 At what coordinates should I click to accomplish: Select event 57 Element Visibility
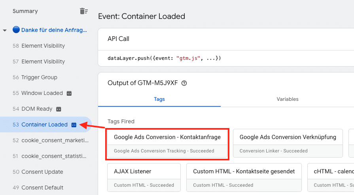43,61
